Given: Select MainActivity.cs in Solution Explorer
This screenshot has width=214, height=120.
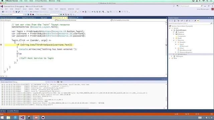Looking at the screenshot, I should (x=182, y=54).
